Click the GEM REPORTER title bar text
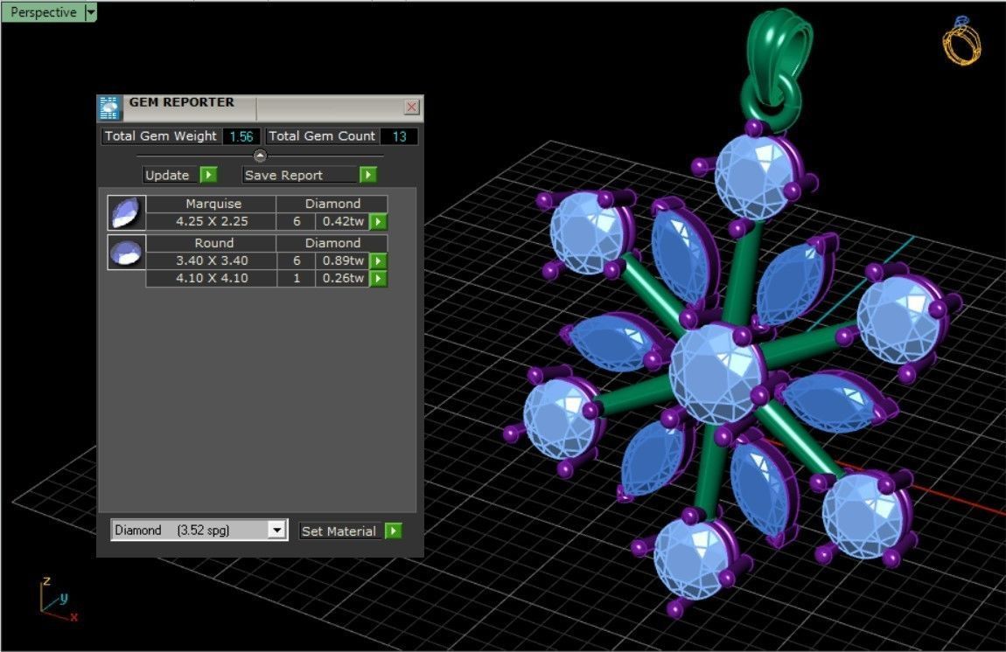The width and height of the screenshot is (1006, 652). (x=182, y=102)
